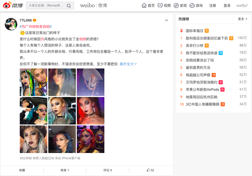Click the 游戏 nav label
The width and height of the screenshot is (252, 176).
(x=199, y=6)
